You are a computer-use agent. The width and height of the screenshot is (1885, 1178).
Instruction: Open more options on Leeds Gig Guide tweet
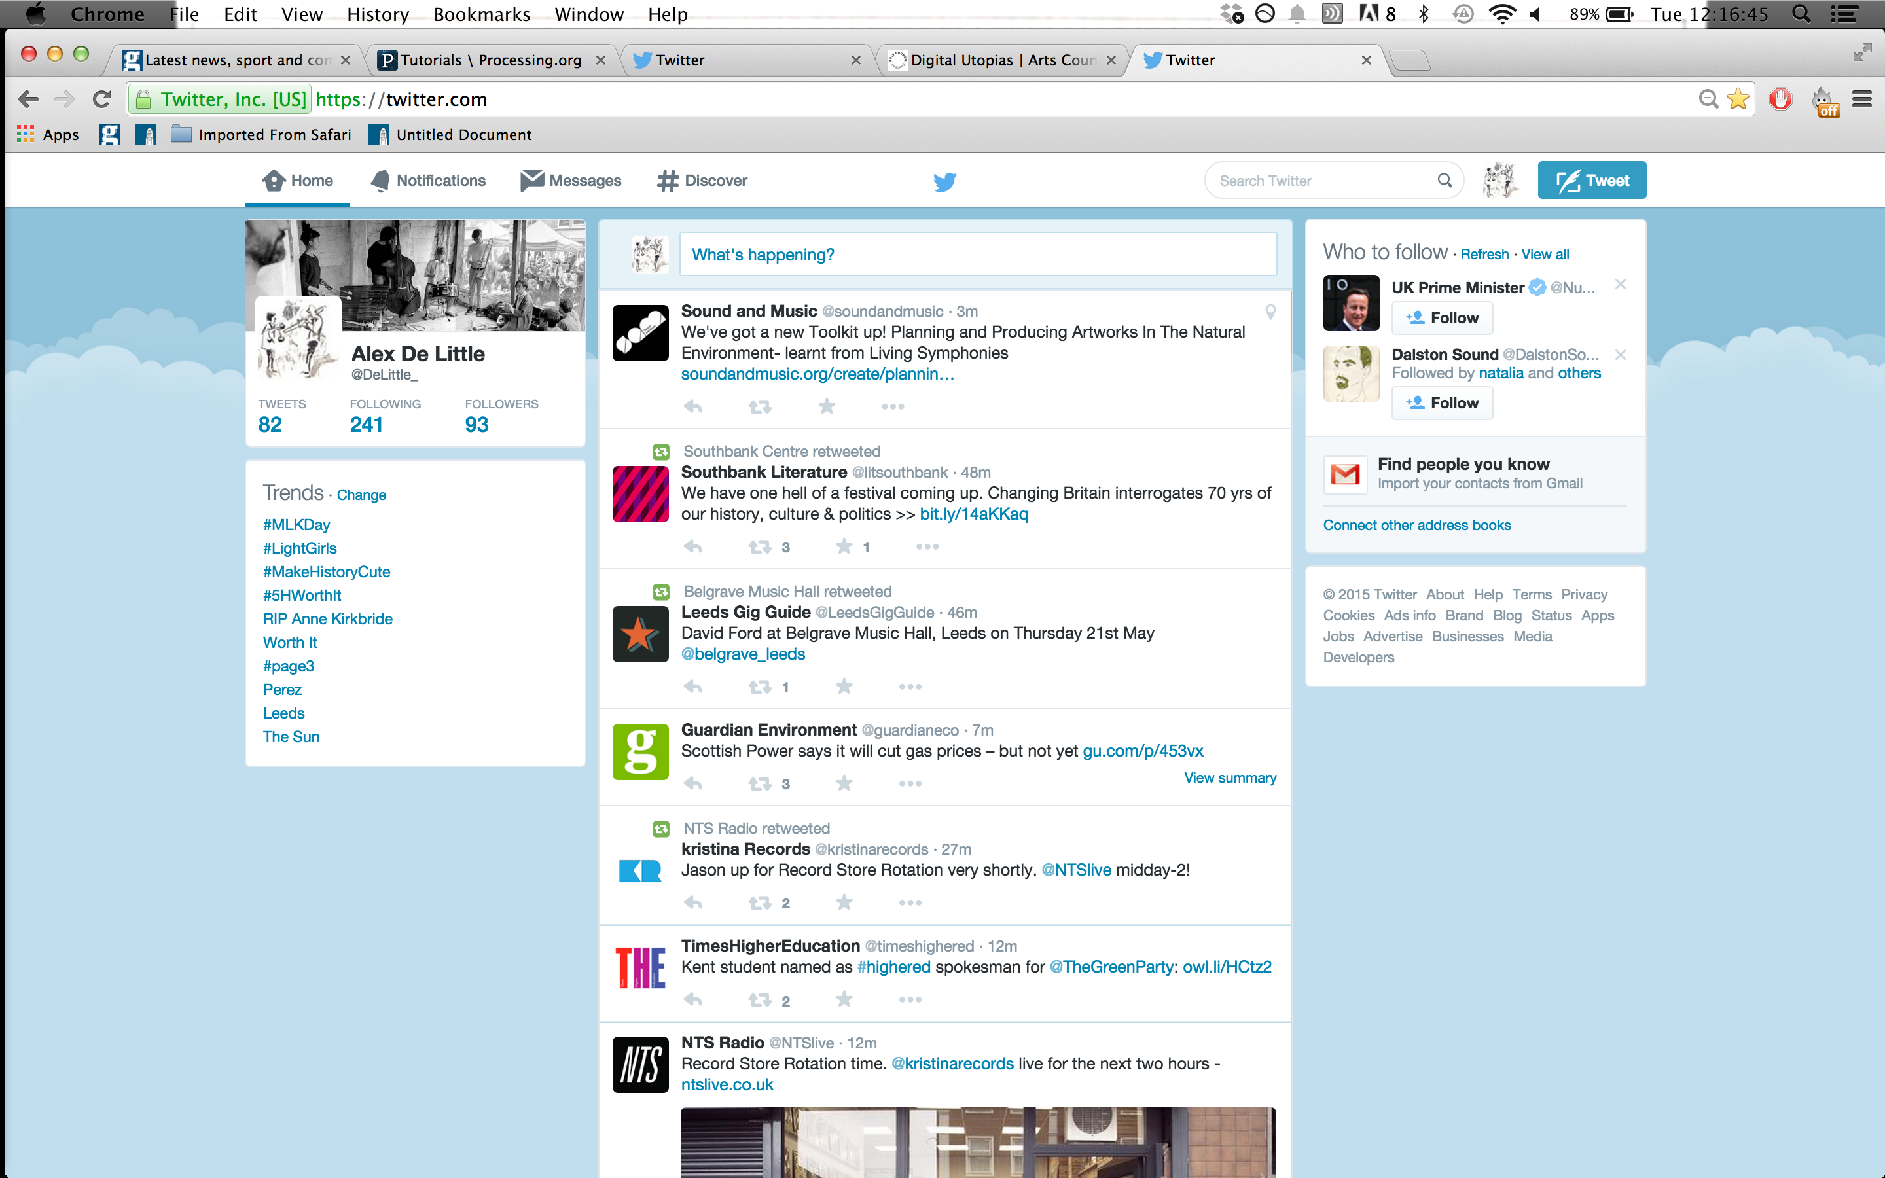910,687
